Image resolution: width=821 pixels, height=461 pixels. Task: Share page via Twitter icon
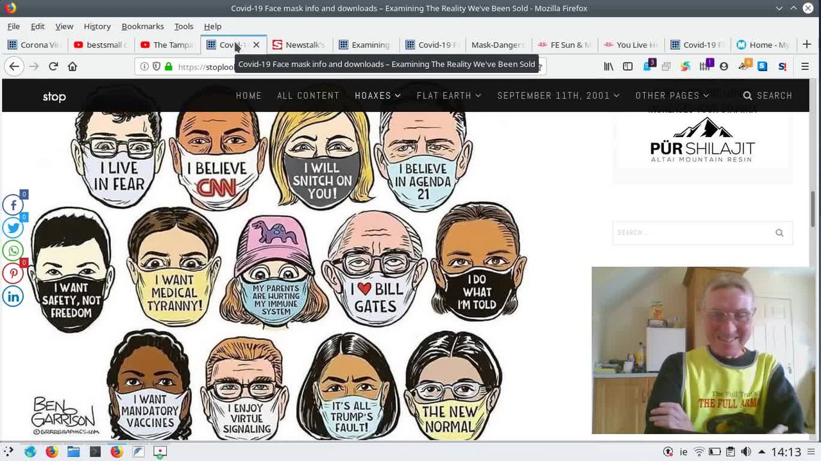click(13, 227)
